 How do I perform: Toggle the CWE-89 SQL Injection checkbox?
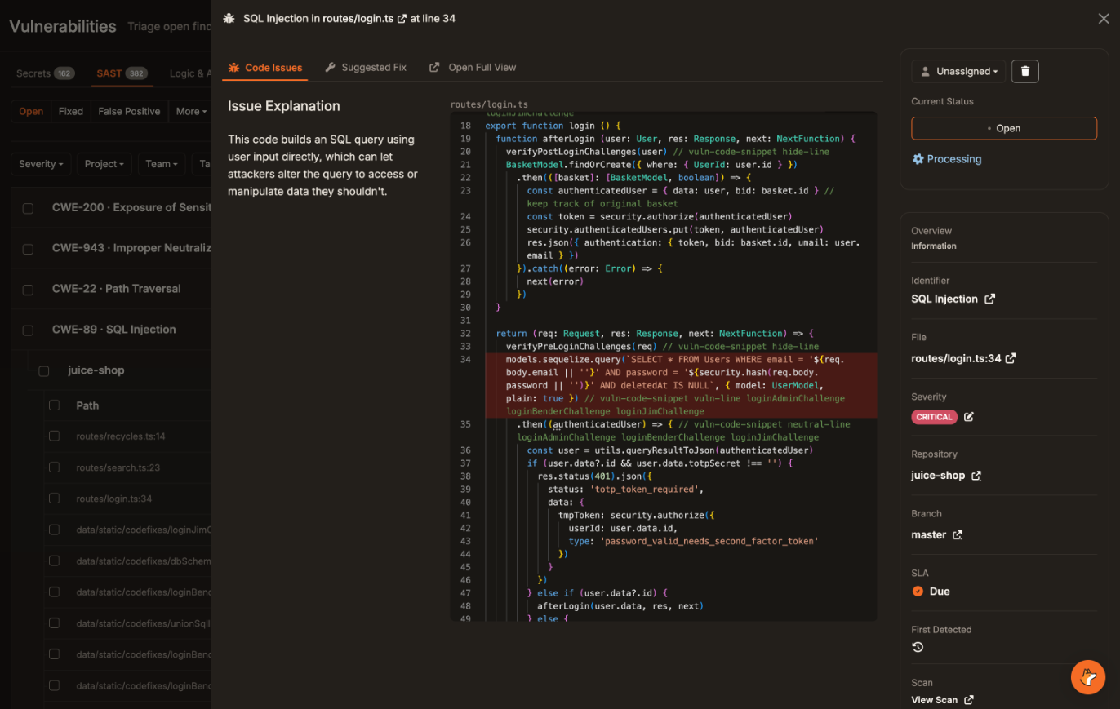(28, 330)
